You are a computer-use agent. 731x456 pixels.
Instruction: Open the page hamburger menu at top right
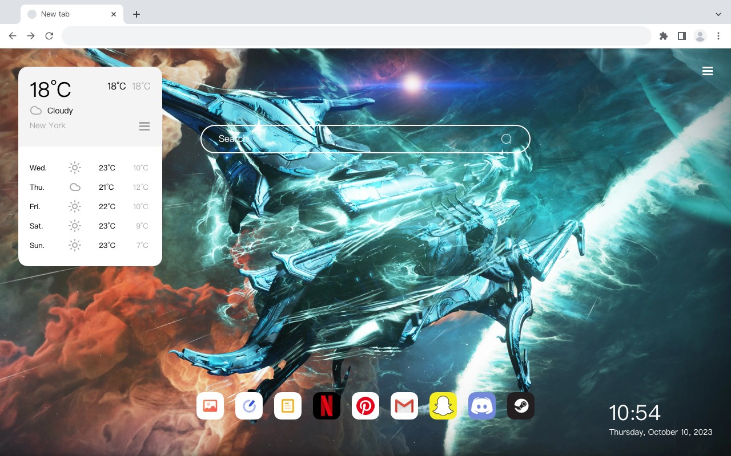pos(708,71)
